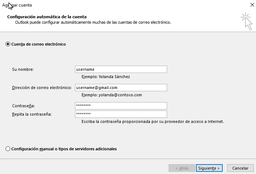Click the Configuración manual label text
The image size is (256, 174).
tap(64, 149)
